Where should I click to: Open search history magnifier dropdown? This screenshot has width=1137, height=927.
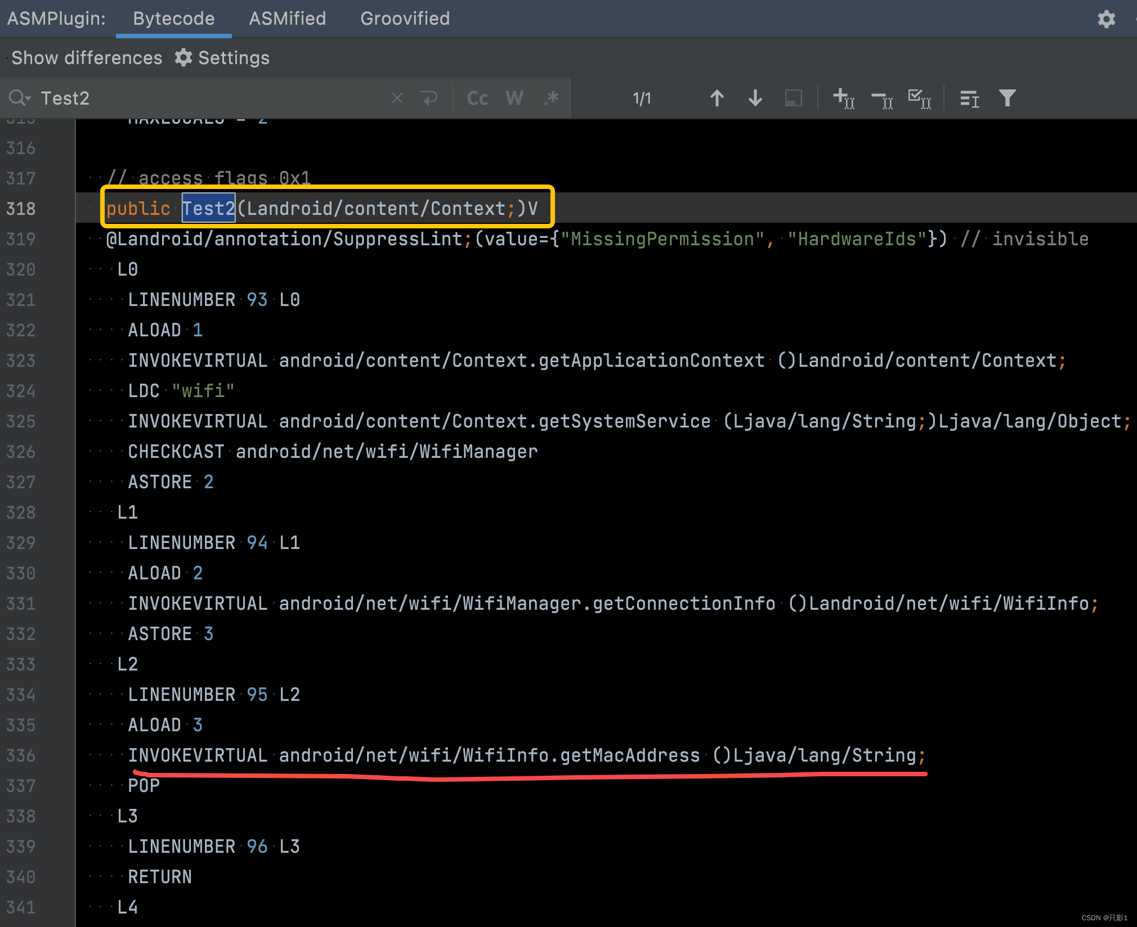coord(20,98)
